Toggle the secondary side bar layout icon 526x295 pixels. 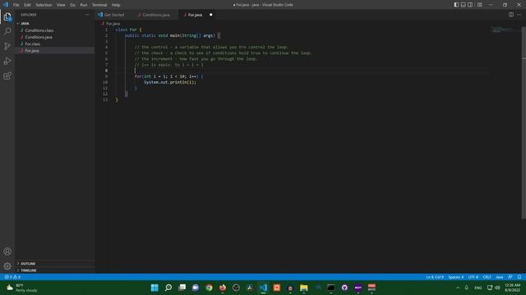coord(470,5)
